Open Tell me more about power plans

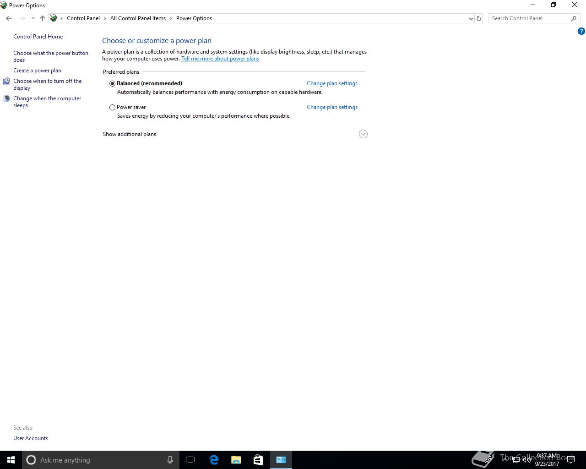220,59
